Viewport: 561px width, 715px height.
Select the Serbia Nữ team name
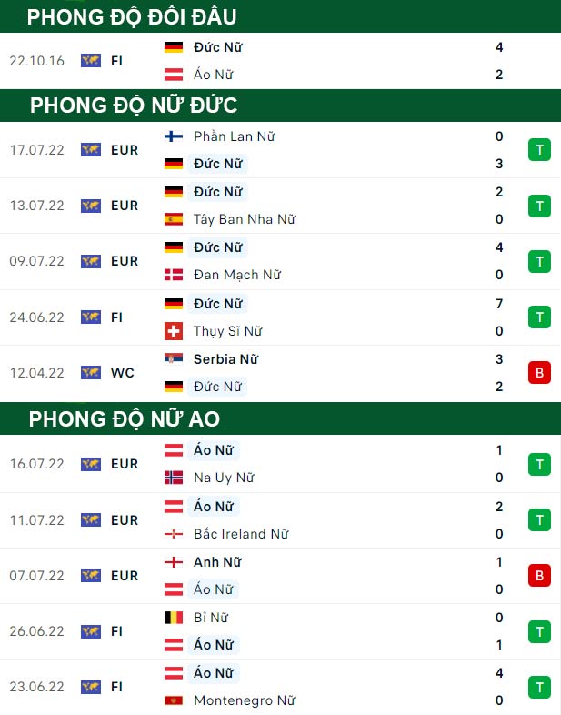click(225, 359)
